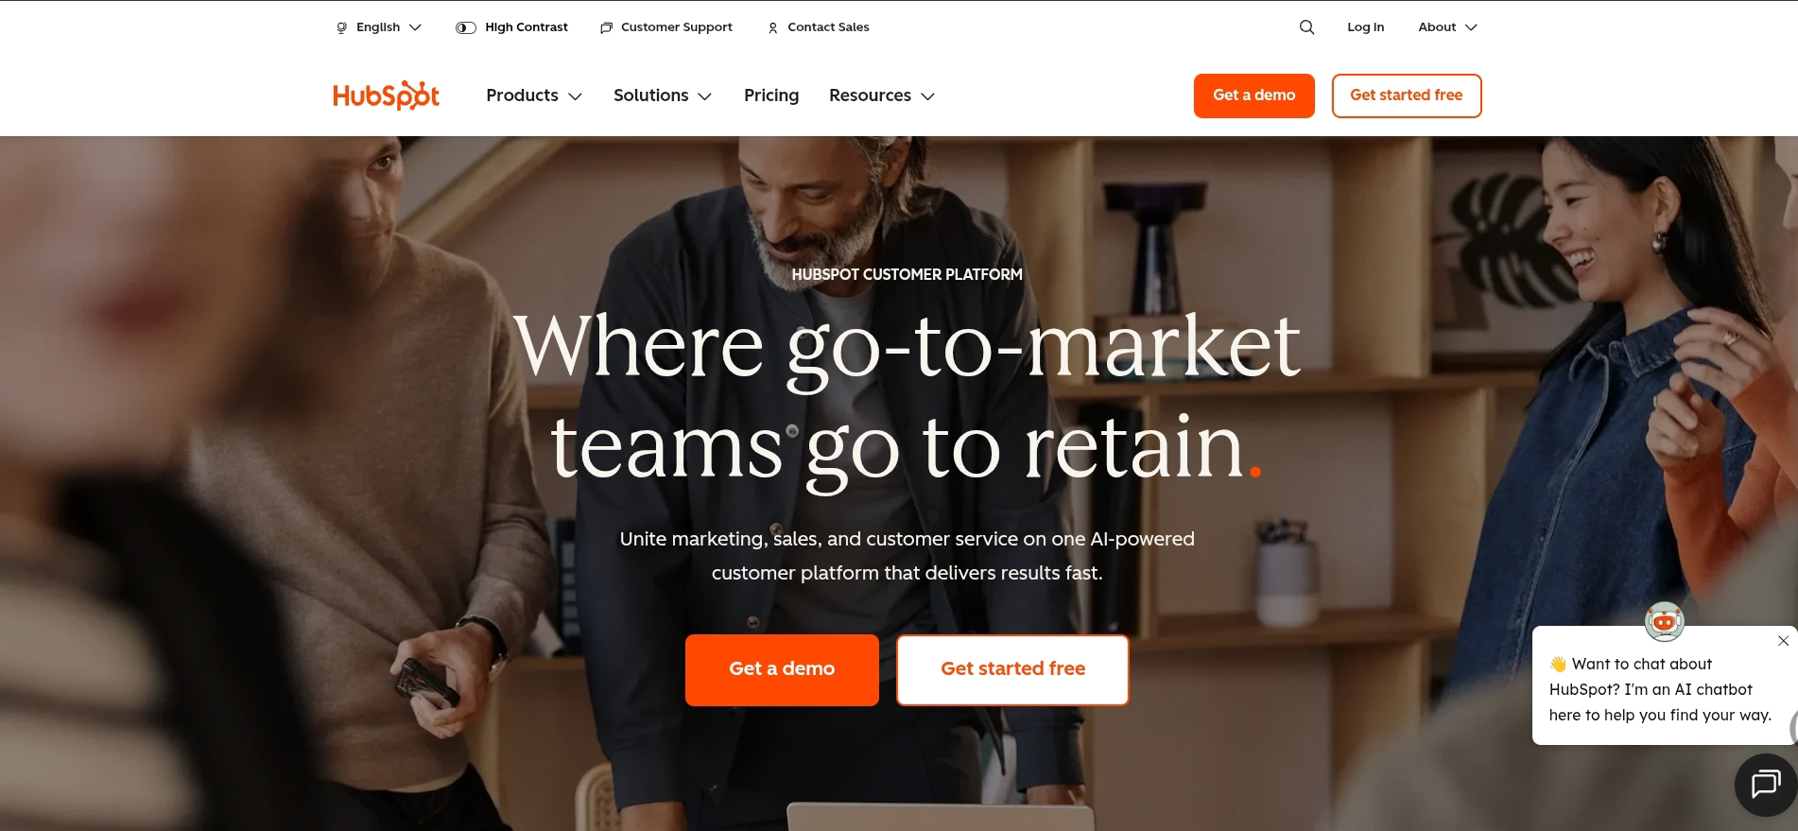
Task: Open the Products menu
Action: [534, 95]
